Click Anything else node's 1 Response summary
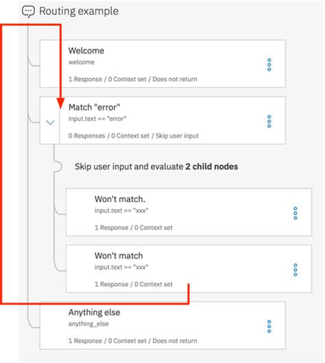This screenshot has height=363, width=325. point(85,341)
